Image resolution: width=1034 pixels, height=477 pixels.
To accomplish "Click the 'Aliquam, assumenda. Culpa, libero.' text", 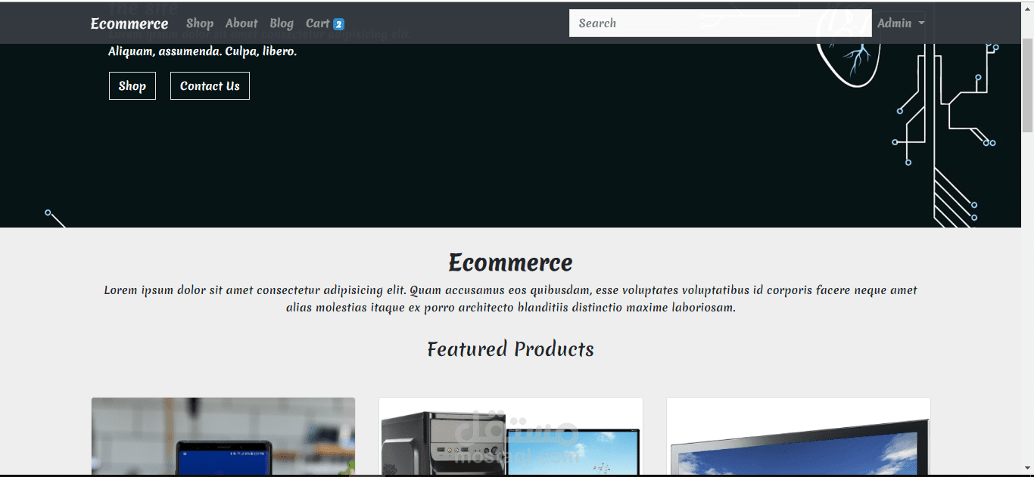I will click(203, 51).
